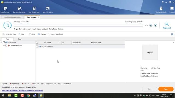Open the Find tool
The height and width of the screenshot is (98, 175).
point(21,34)
